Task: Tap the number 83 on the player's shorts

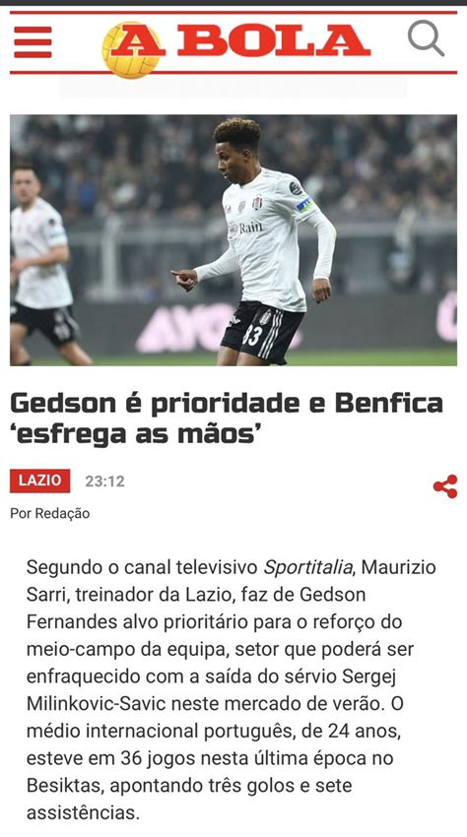Action: pos(251,337)
